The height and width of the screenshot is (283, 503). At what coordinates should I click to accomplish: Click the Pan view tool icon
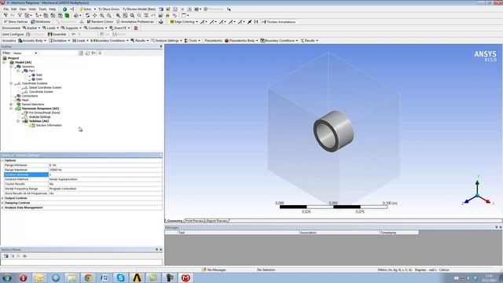pyautogui.click(x=94, y=16)
